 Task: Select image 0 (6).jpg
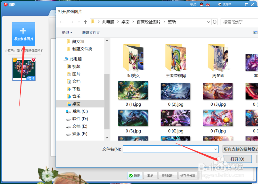175,121
